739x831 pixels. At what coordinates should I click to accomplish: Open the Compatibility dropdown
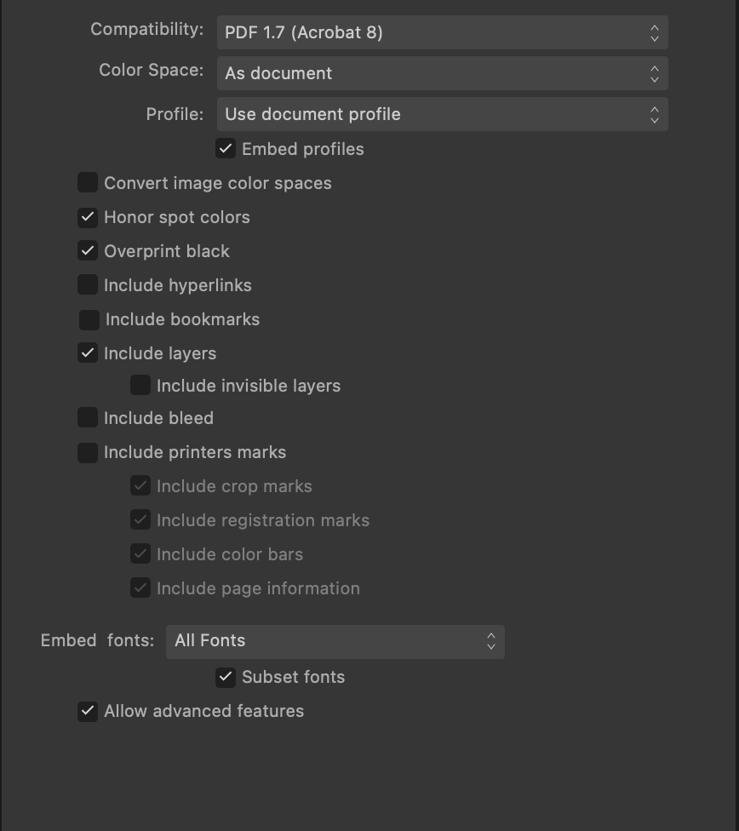(442, 32)
